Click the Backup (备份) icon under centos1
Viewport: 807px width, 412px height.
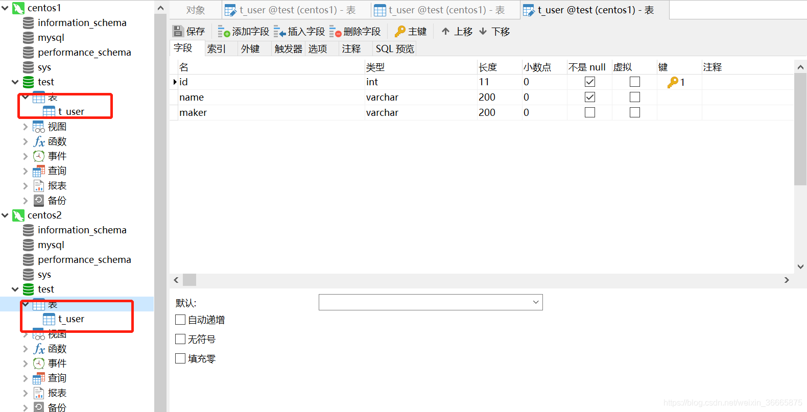[x=39, y=200]
